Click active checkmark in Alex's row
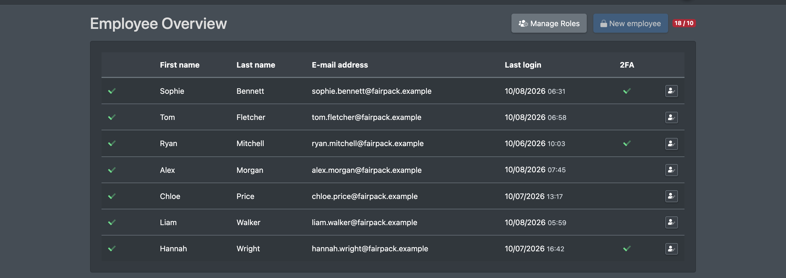 tap(112, 170)
